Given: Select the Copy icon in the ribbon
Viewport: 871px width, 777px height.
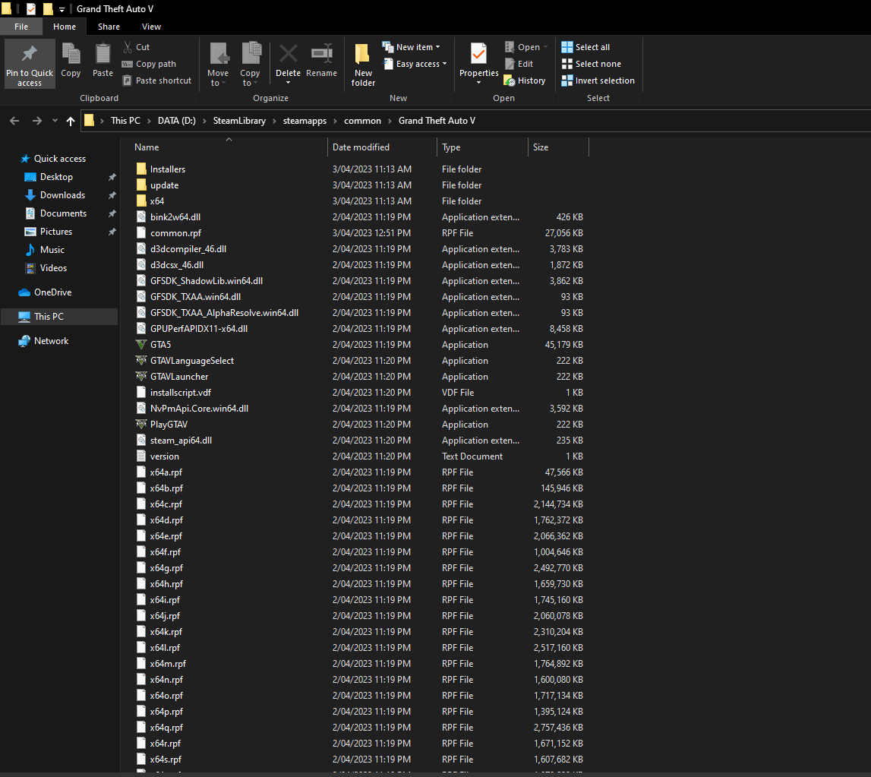Looking at the screenshot, I should (71, 57).
